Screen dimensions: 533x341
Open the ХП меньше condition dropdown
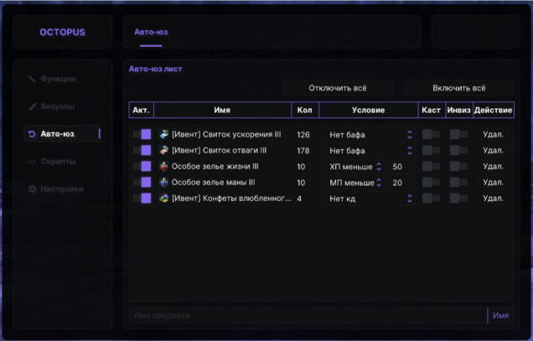point(354,167)
